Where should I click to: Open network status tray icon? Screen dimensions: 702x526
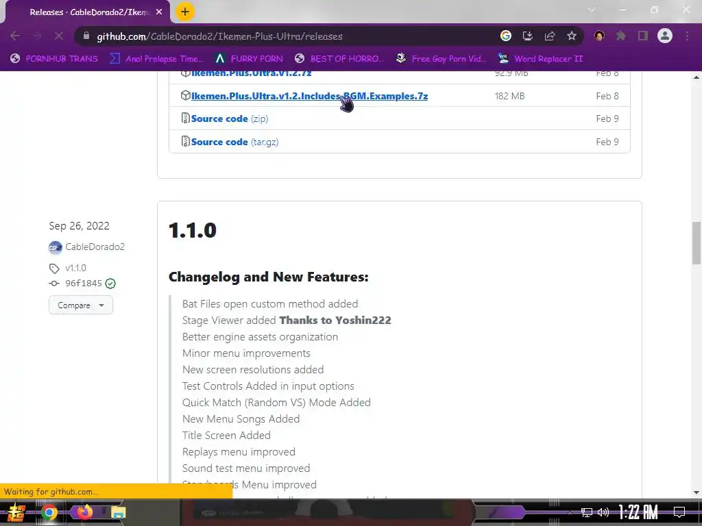pos(587,512)
